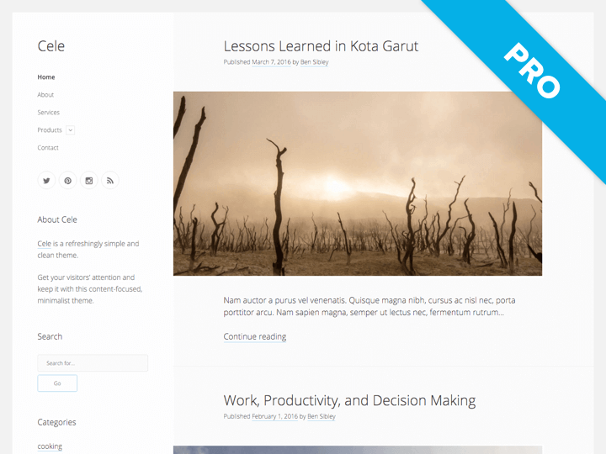Viewport: 606px width, 454px height.
Task: Open the Products menu item
Action: [50, 130]
